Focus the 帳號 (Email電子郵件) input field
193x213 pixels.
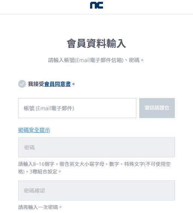(x=77, y=108)
